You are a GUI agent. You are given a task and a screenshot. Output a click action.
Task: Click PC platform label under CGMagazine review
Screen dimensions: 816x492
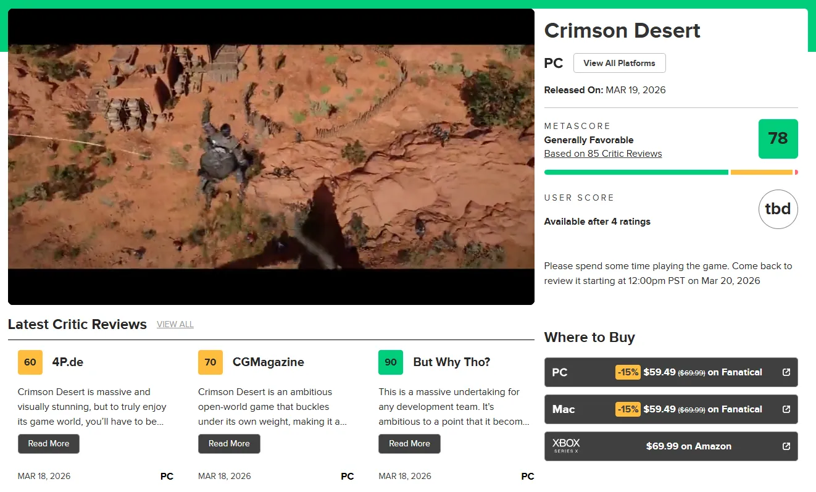coord(348,477)
